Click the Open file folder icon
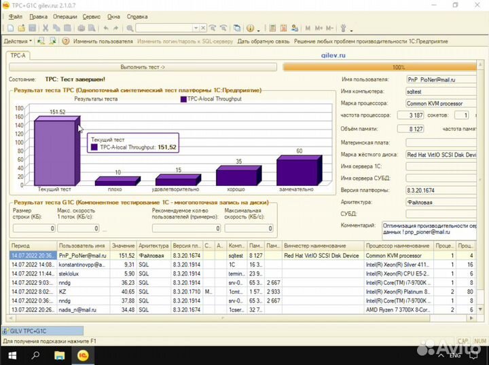Image resolution: width=489 pixels, height=365 pixels. (22, 28)
